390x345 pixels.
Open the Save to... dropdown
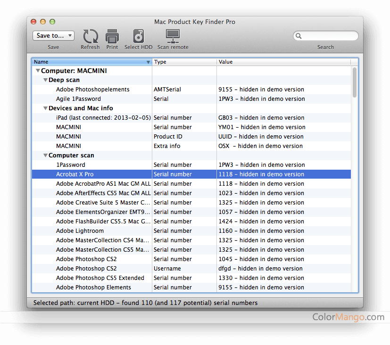point(53,35)
